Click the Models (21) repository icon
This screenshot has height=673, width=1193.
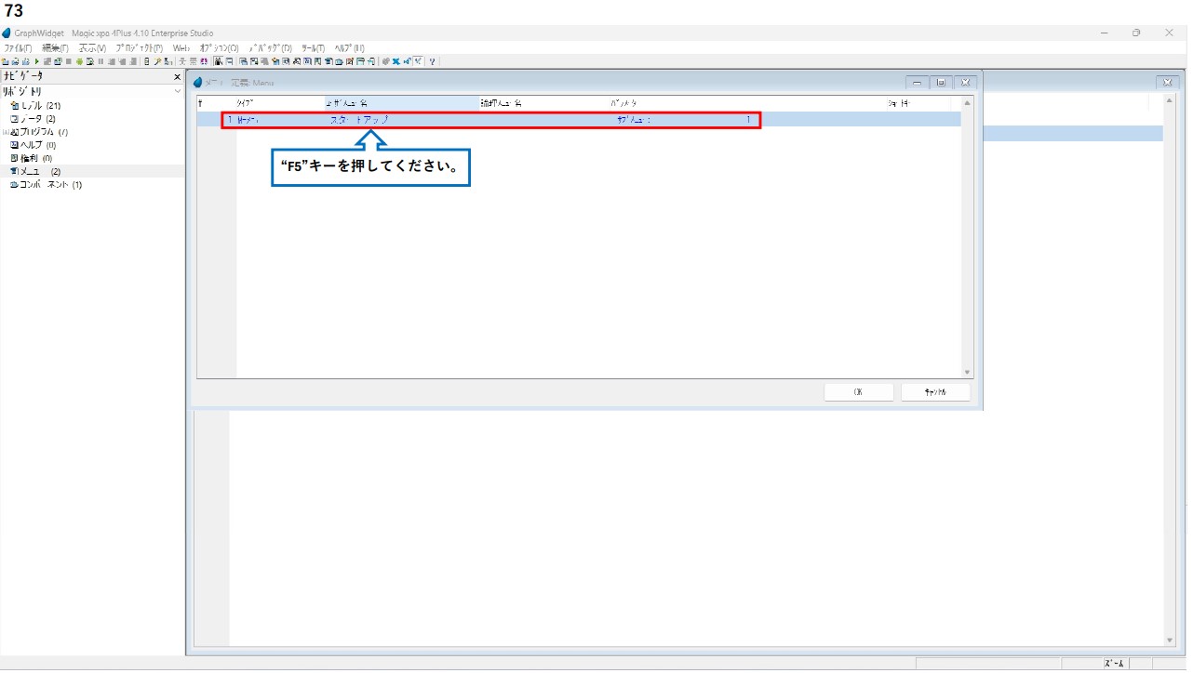point(14,106)
